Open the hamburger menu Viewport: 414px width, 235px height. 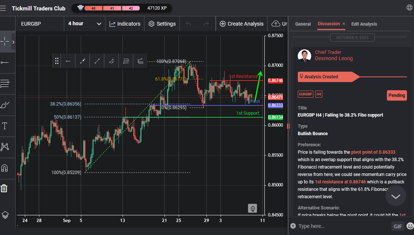point(3,8)
